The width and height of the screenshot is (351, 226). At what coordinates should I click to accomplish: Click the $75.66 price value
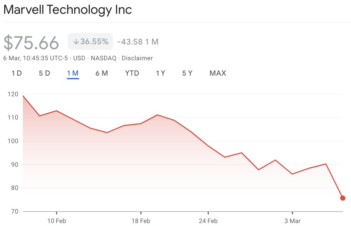tap(31, 43)
